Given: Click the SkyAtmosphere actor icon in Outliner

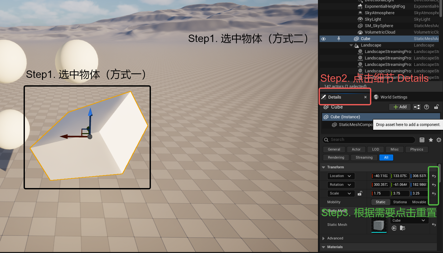Looking at the screenshot, I should (360, 13).
